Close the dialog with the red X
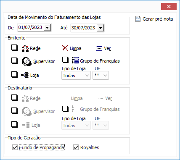 tap(169, 6)
